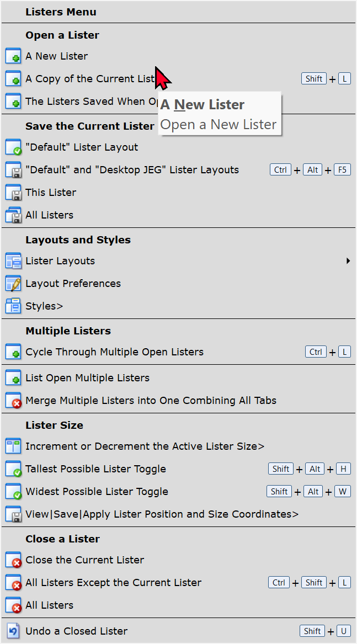Click the save icon beside This Lister
Viewport: 357px width, 644px height.
coord(13,193)
